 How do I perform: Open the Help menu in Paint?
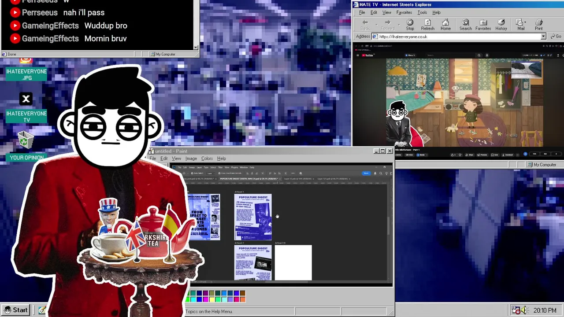pos(221,158)
